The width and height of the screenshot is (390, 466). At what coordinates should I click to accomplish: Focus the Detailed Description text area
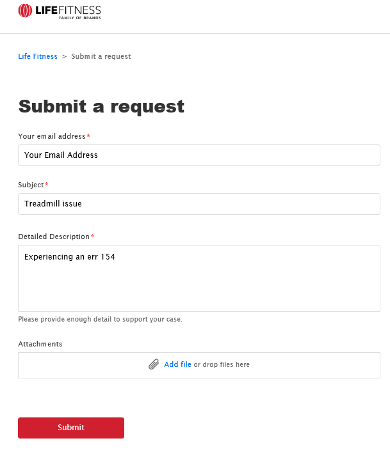(x=199, y=279)
